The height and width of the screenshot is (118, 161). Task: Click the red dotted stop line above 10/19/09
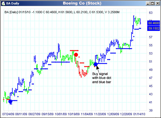[74, 51]
